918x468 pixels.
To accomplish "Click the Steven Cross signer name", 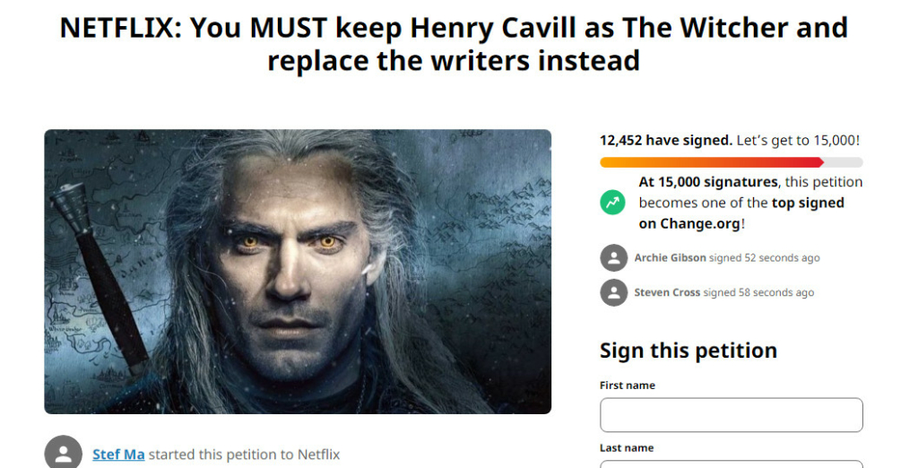I will click(x=667, y=292).
